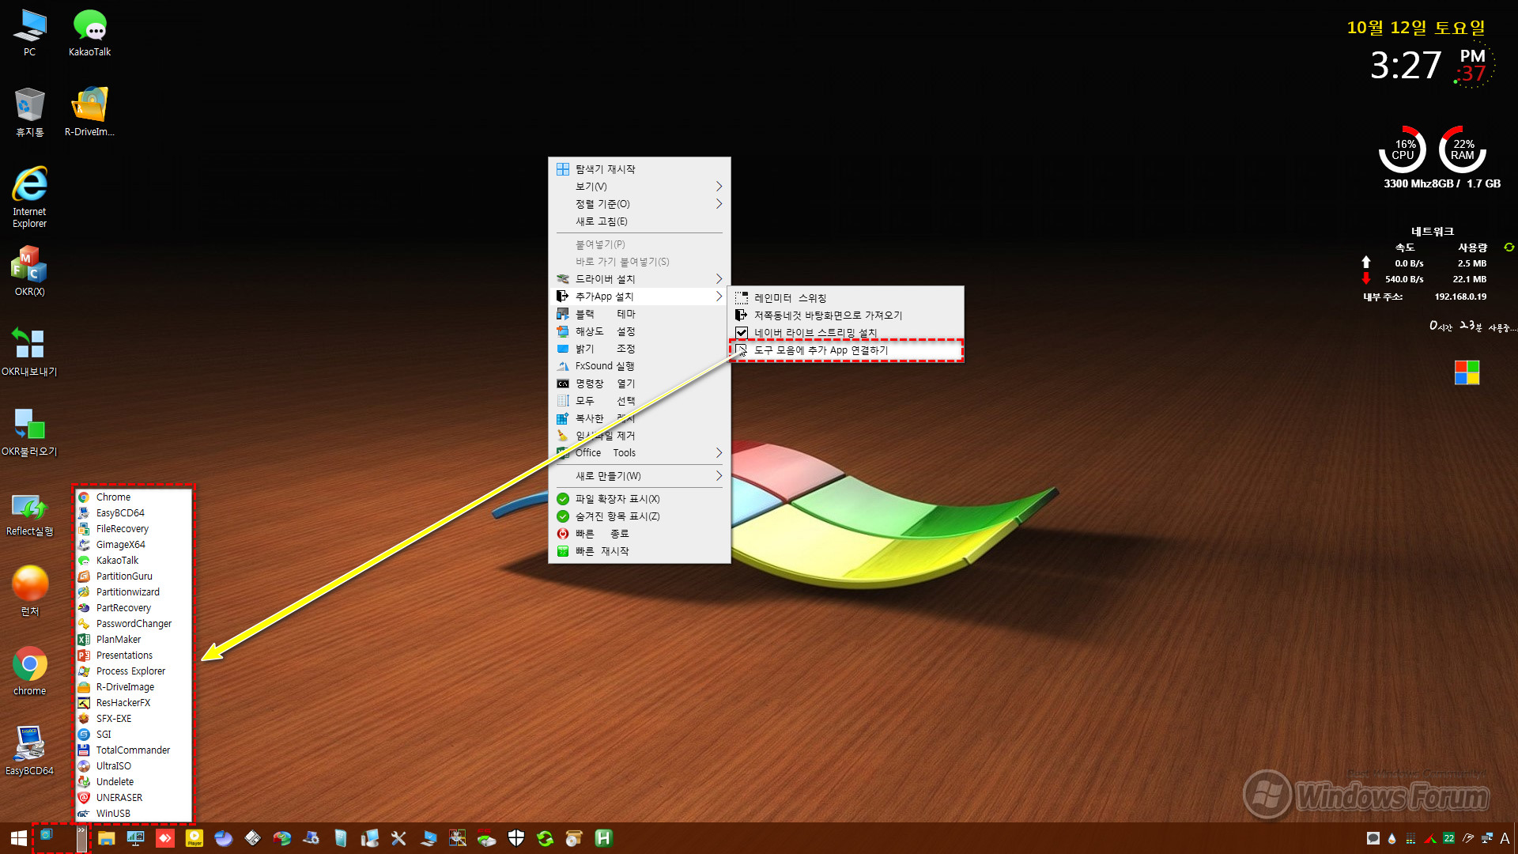Select 밝기 조정 menu item
The image size is (1518, 854).
(x=639, y=349)
